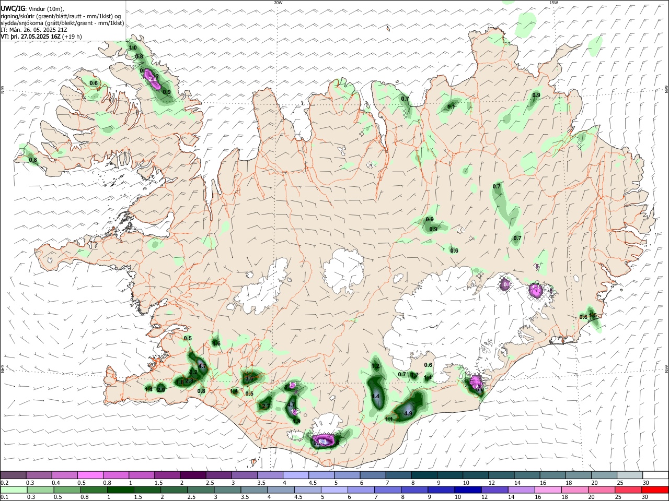Click the palest green 0.1 swatch
Image resolution: width=669 pixels, height=501 pixels.
[x=14, y=490]
